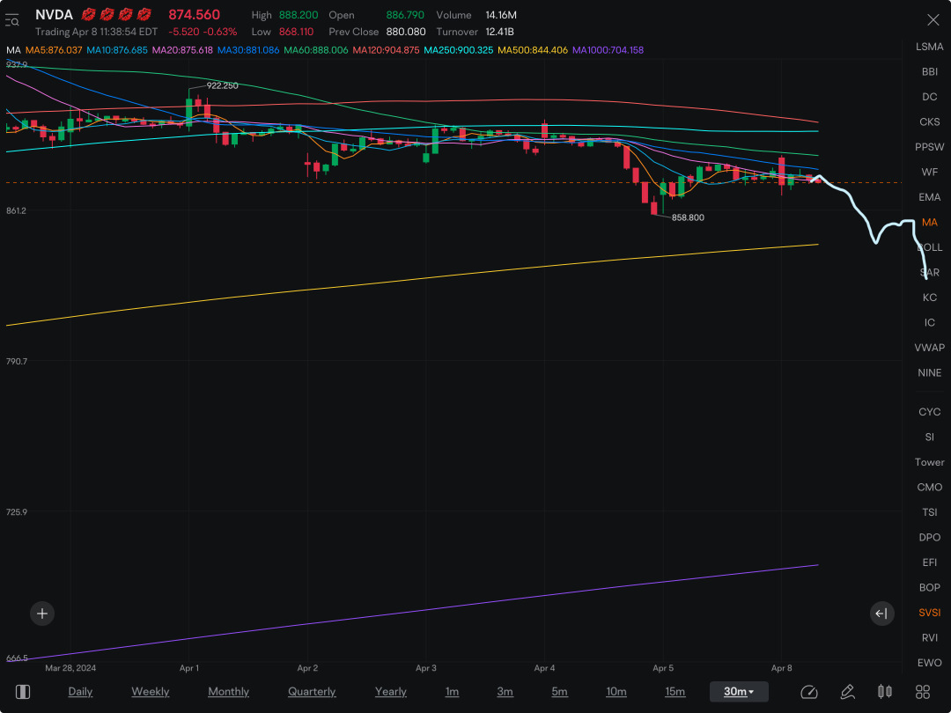Screen dimensions: 951x713
Task: Toggle the active MA indicator
Action: pos(929,223)
